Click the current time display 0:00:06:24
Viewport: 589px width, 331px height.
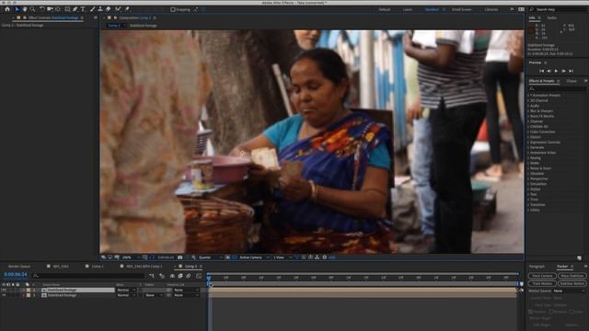(16, 275)
